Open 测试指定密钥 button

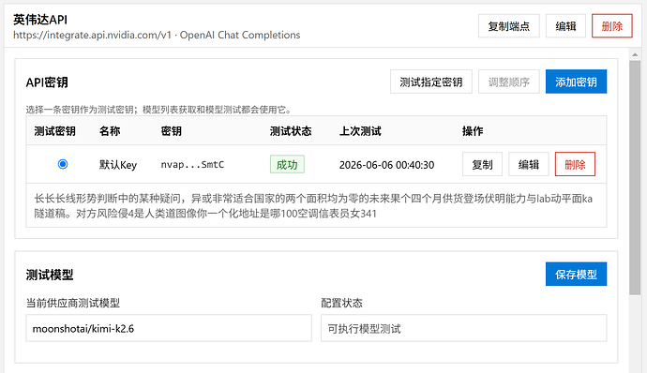430,82
